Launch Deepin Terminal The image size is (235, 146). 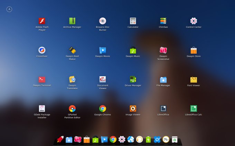pos(42,79)
